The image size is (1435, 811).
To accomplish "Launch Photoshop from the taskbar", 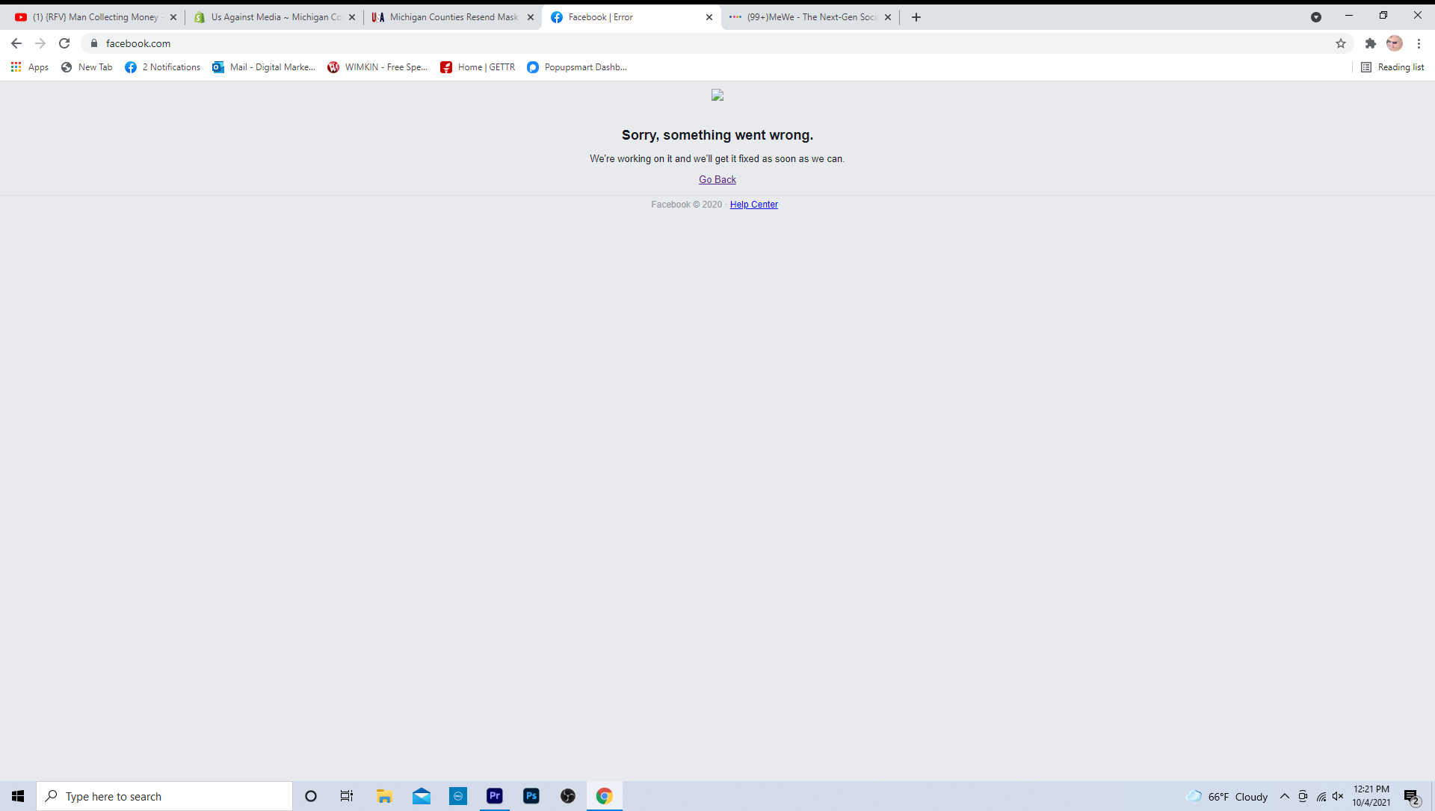I will [531, 796].
